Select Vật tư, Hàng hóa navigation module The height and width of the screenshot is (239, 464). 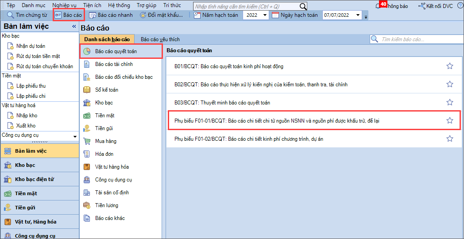tap(40, 222)
